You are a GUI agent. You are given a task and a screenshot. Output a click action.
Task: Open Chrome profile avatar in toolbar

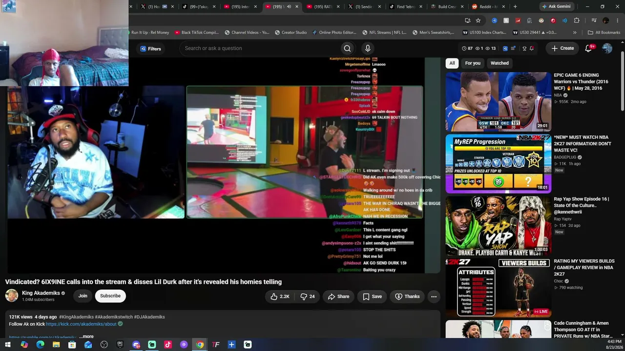tap(606, 20)
